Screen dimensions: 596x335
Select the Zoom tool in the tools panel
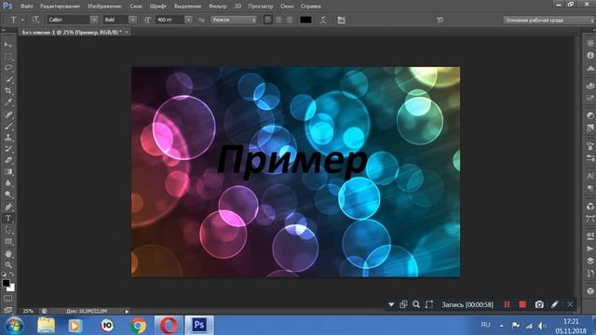[x=8, y=264]
